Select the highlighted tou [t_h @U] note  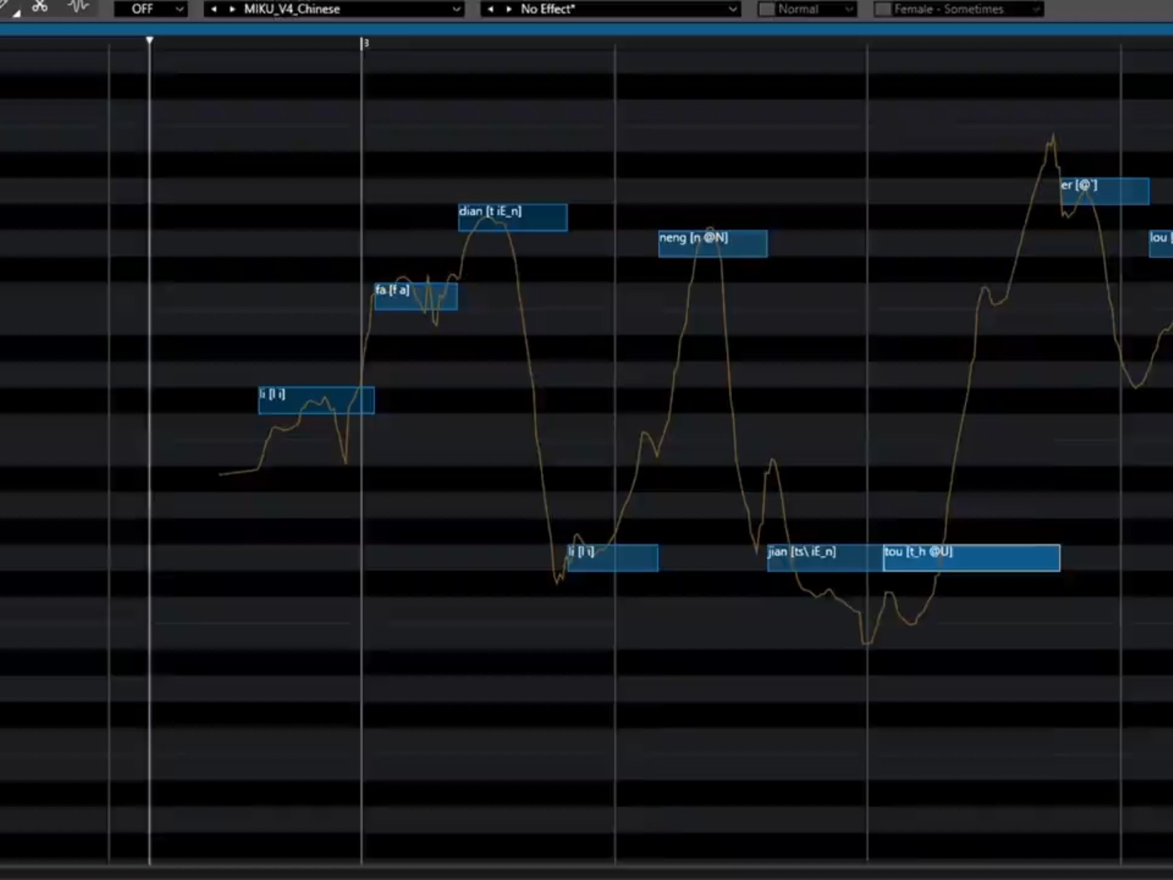(972, 558)
